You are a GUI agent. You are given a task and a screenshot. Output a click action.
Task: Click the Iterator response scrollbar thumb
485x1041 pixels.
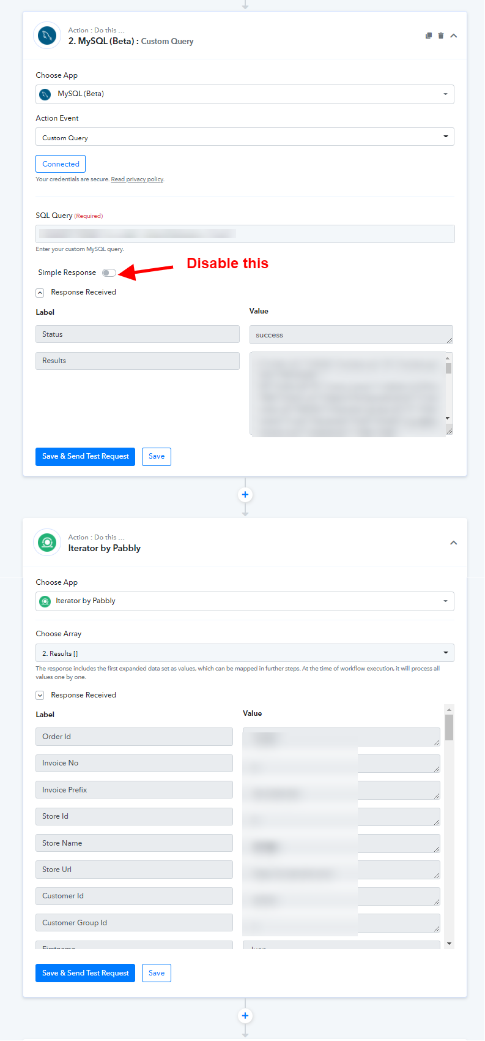(x=450, y=727)
